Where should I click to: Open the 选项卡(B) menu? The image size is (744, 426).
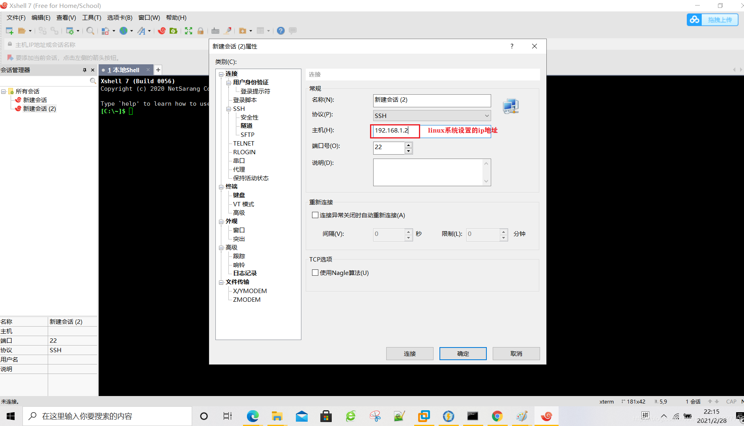(120, 18)
